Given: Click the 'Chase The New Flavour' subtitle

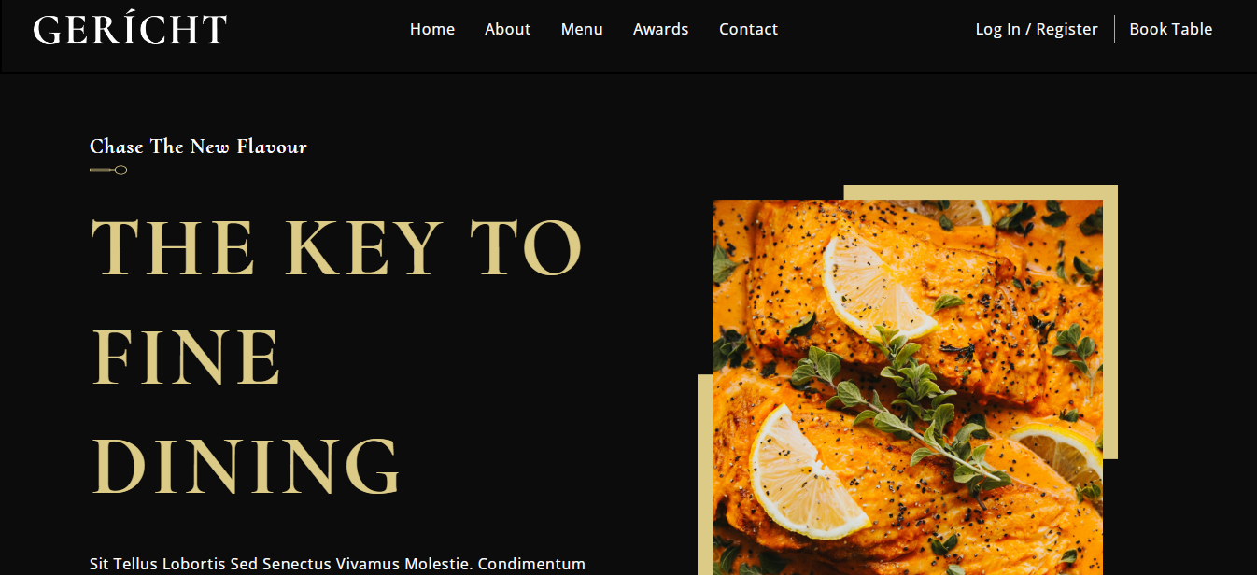Looking at the screenshot, I should click(x=198, y=147).
